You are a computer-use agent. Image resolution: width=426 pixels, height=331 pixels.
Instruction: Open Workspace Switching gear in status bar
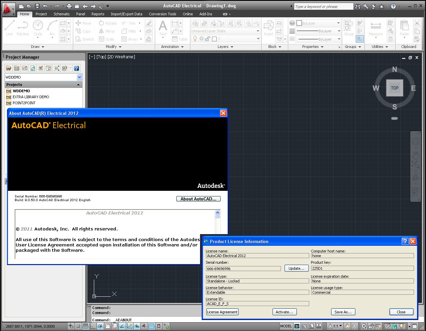tap(364, 326)
